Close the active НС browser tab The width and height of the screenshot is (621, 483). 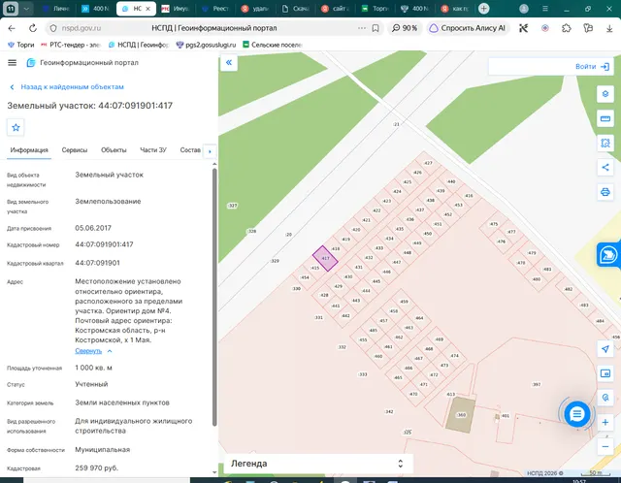click(148, 9)
